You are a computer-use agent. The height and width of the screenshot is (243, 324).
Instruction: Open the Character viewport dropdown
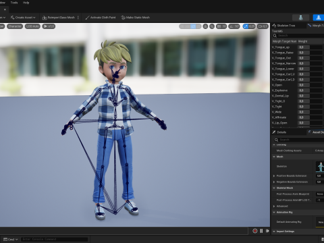[x=15, y=26]
